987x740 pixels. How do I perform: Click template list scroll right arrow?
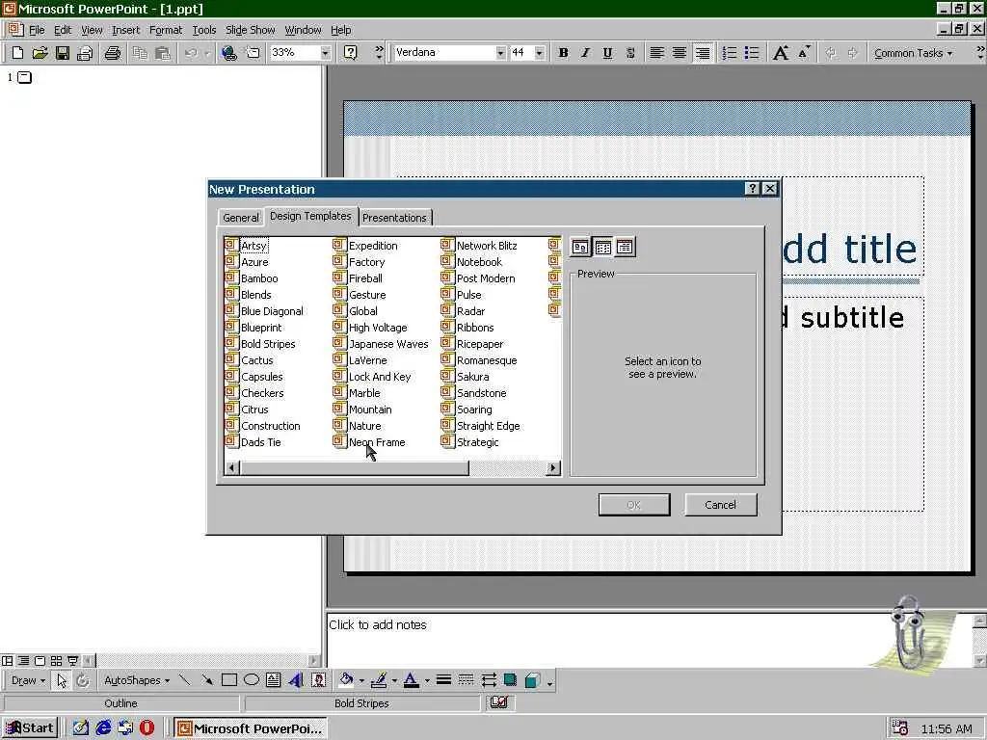tap(553, 467)
